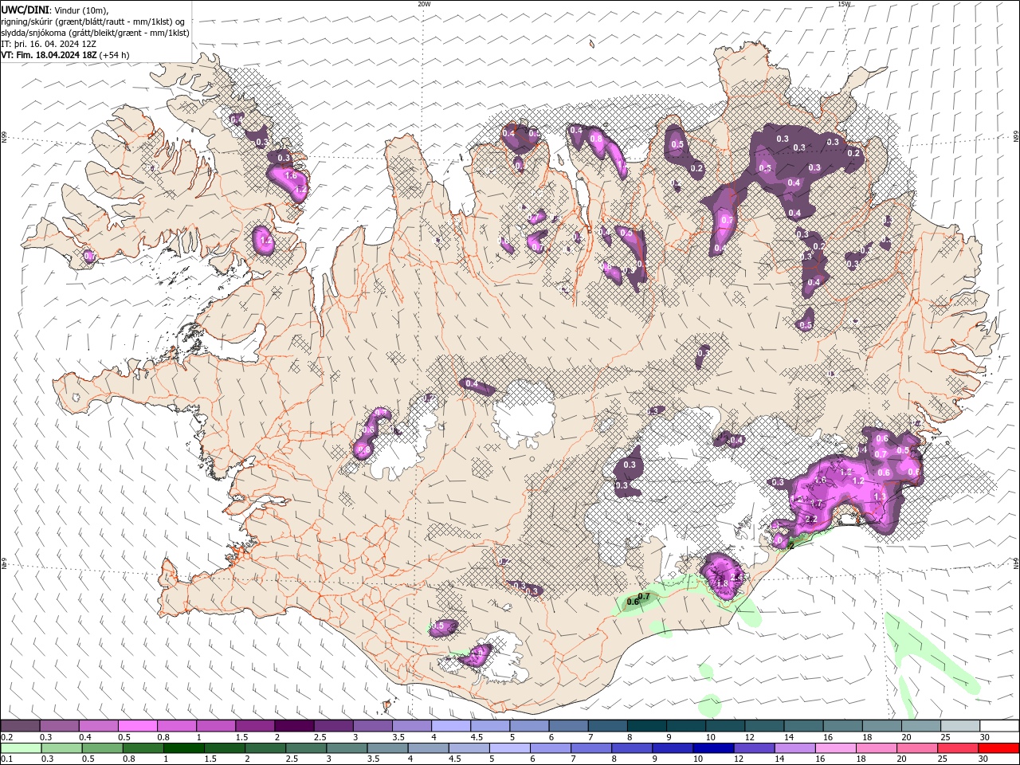Viewport: 1020px width, 765px height.
Task: Select lower legend row swatch between 0.3 and 0.5
Action: (x=62, y=748)
